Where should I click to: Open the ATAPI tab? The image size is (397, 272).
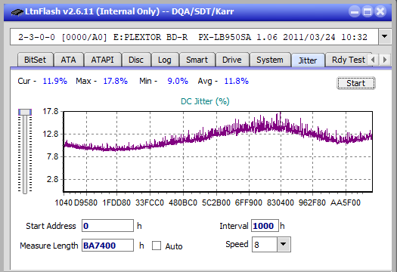(x=102, y=60)
